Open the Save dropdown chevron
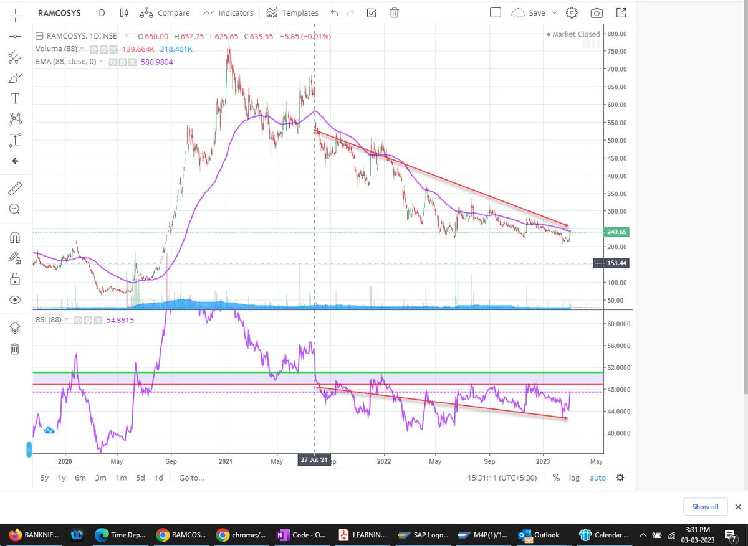This screenshot has height=546, width=748. (554, 12)
